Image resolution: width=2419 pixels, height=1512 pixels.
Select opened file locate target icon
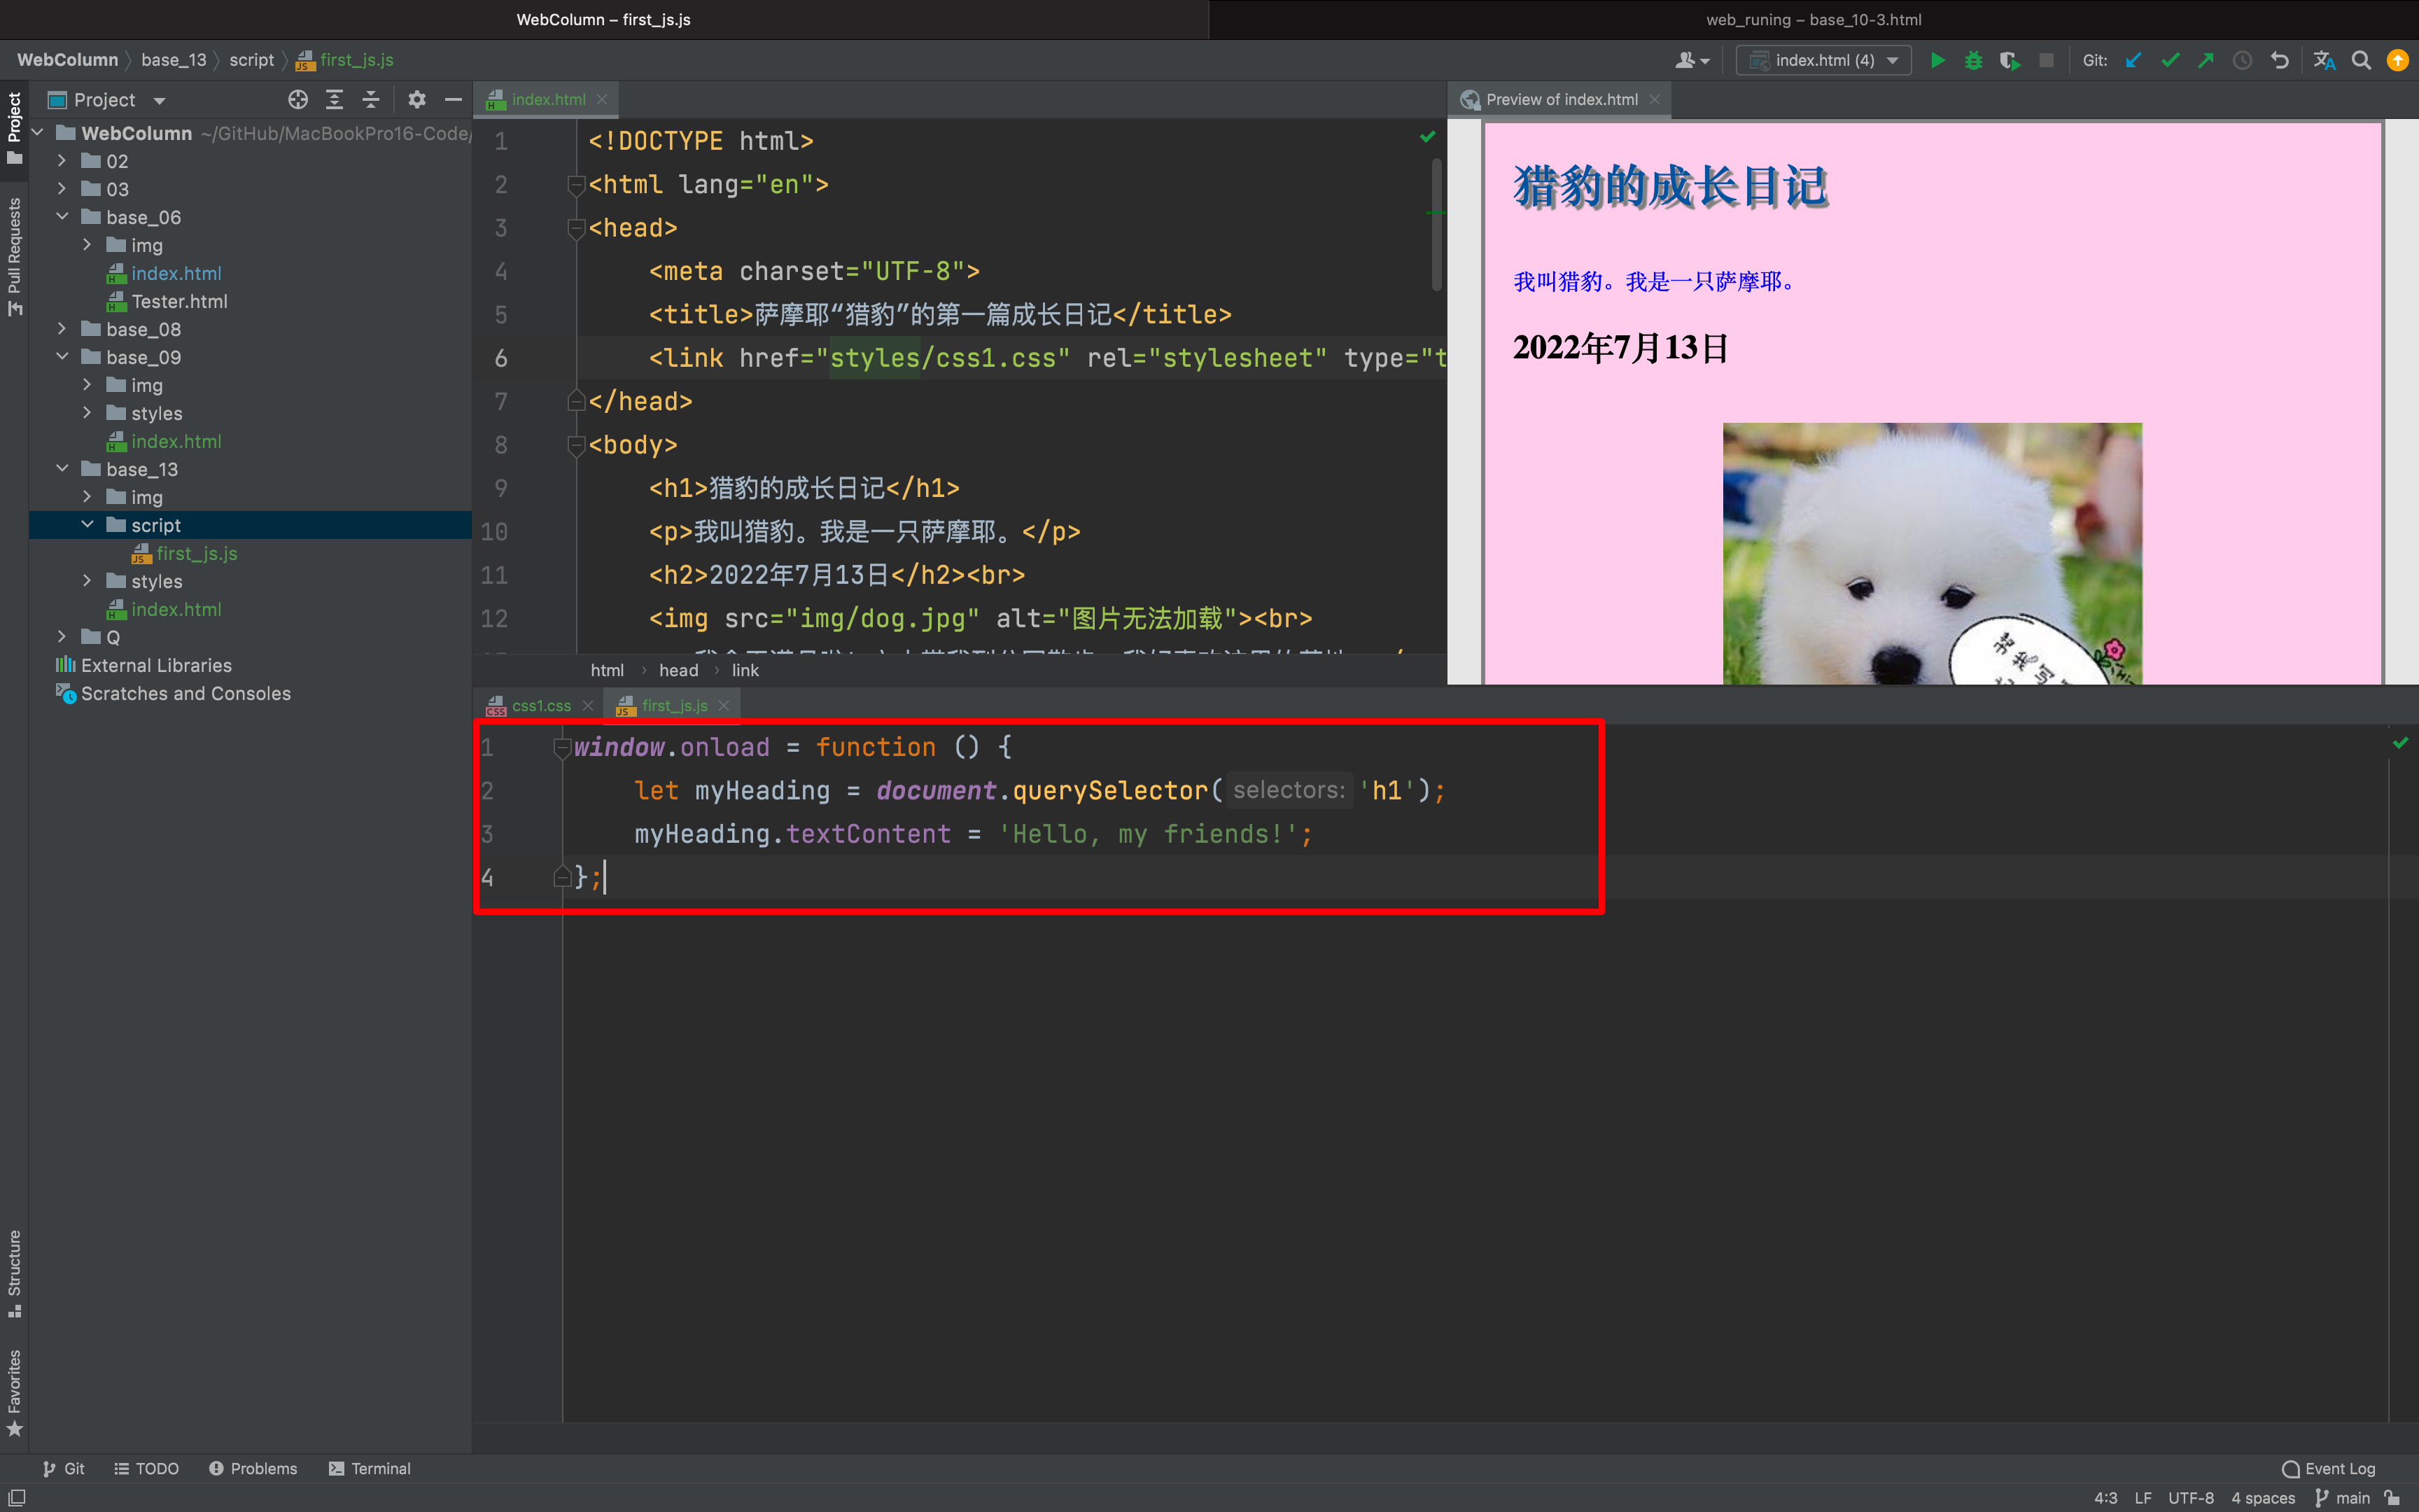298,99
